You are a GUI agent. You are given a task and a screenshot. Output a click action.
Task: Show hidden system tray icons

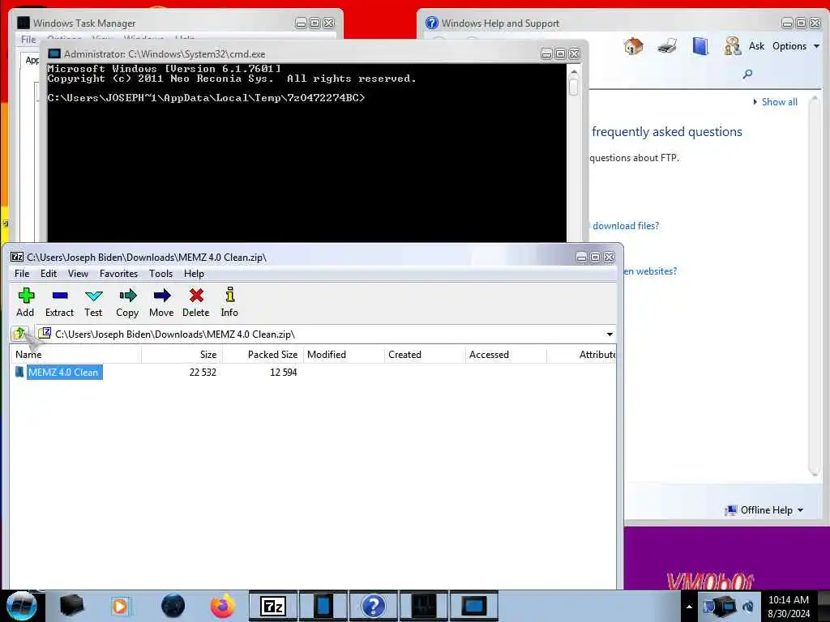tap(689, 607)
